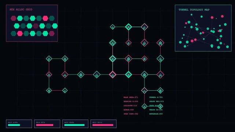
Task: Click the STEP COST stat readout
Action: pyautogui.click(x=131, y=114)
